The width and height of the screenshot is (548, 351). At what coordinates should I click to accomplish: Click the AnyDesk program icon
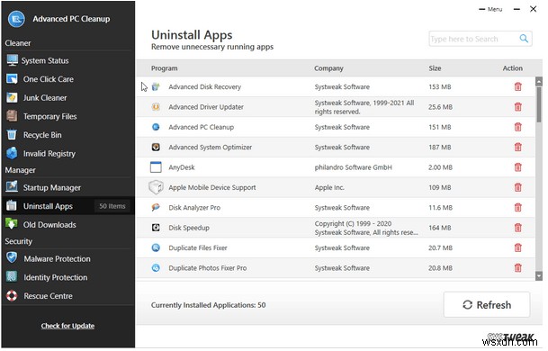156,167
